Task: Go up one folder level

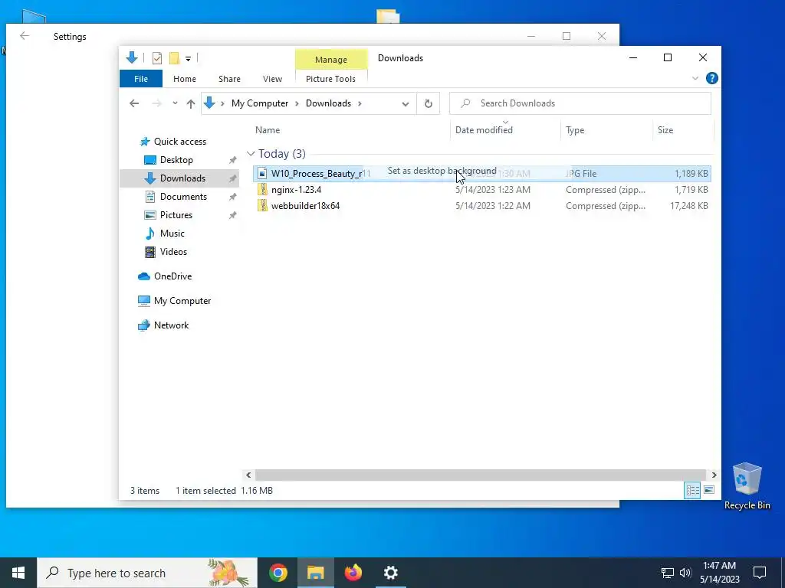Action: tap(190, 103)
